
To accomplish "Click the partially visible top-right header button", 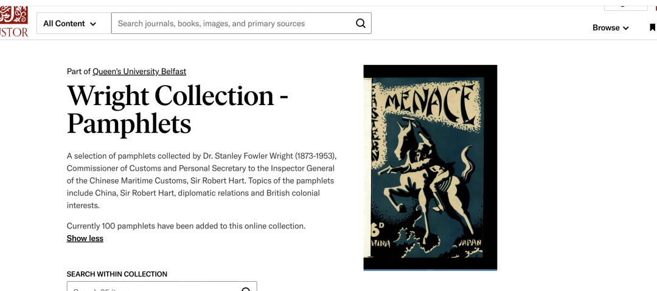I will [625, 5].
